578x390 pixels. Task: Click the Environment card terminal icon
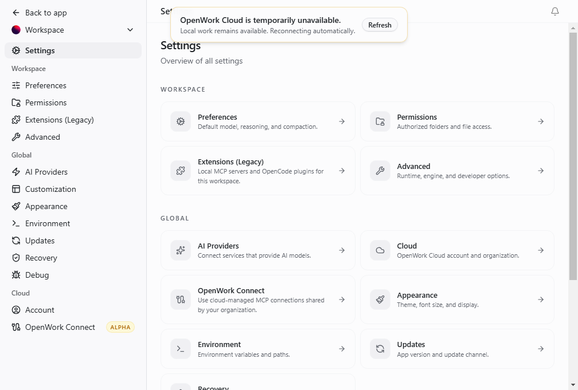(181, 349)
